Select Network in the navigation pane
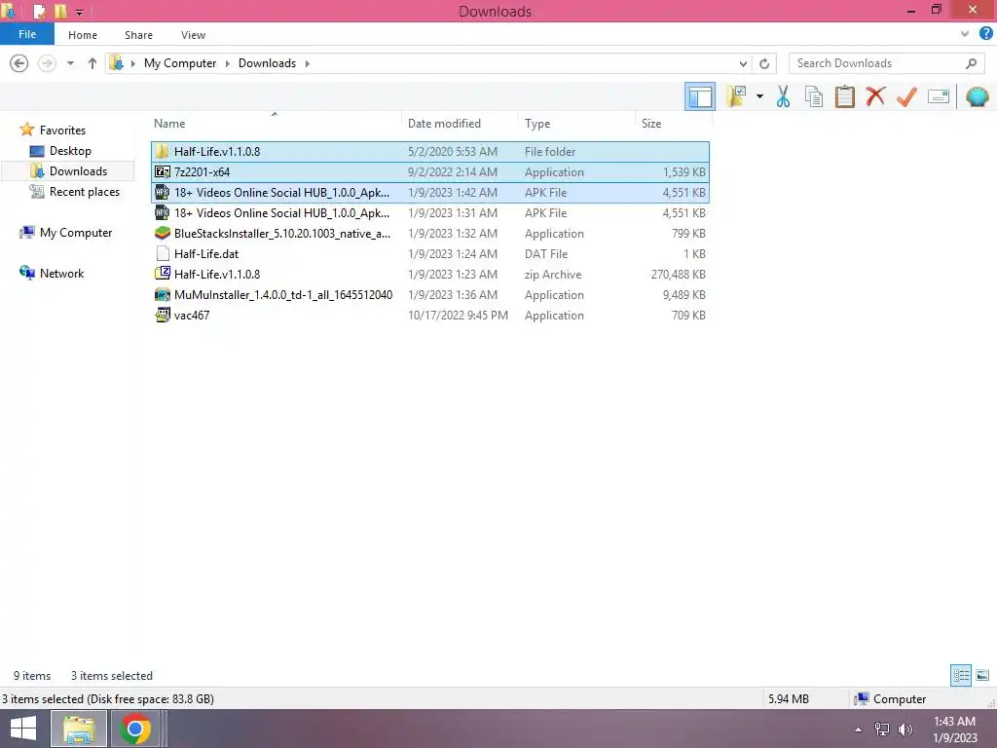The height and width of the screenshot is (748, 997). point(61,274)
